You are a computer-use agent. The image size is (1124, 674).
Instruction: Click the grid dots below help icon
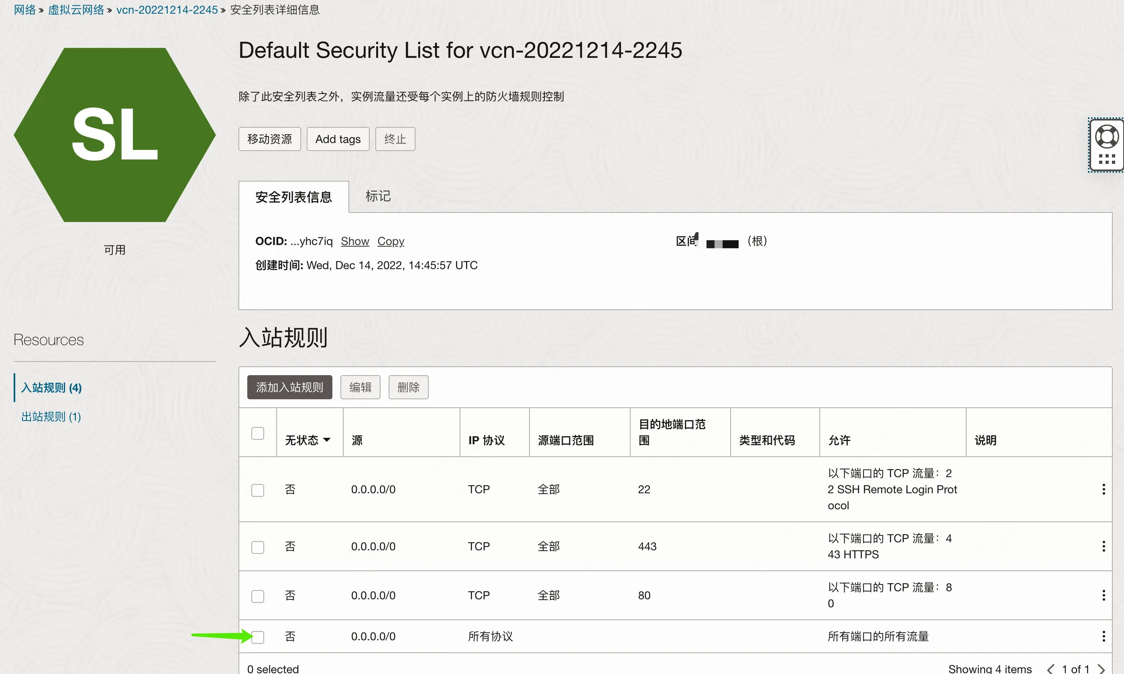coord(1106,159)
